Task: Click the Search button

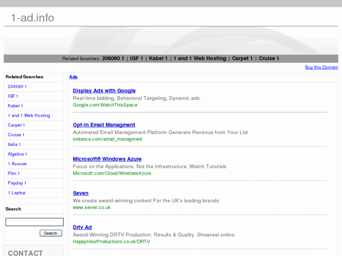Action: coord(51,233)
